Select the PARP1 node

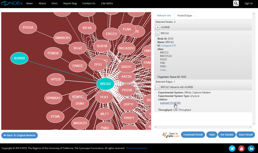129,118
